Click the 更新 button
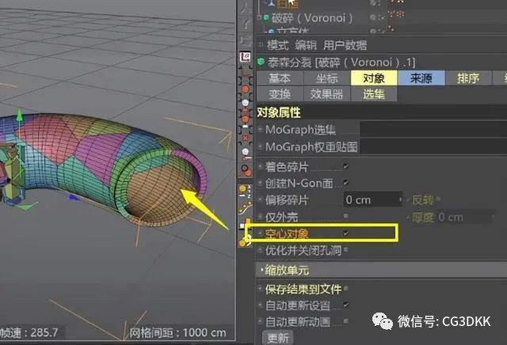 click(x=278, y=338)
